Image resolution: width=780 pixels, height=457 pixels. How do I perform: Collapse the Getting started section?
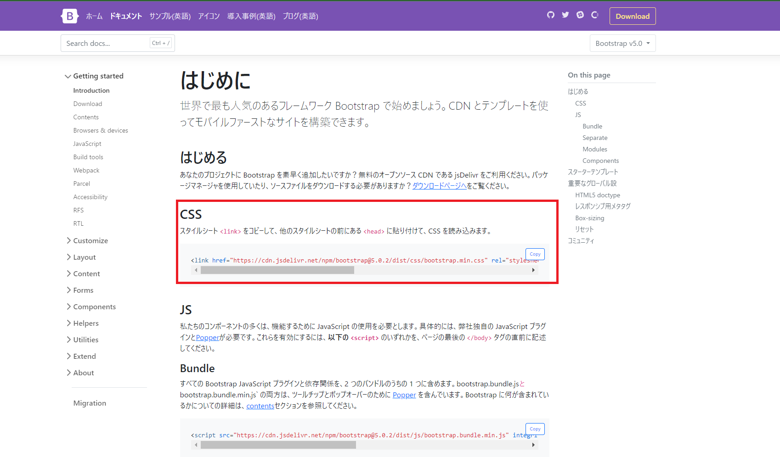pos(94,76)
